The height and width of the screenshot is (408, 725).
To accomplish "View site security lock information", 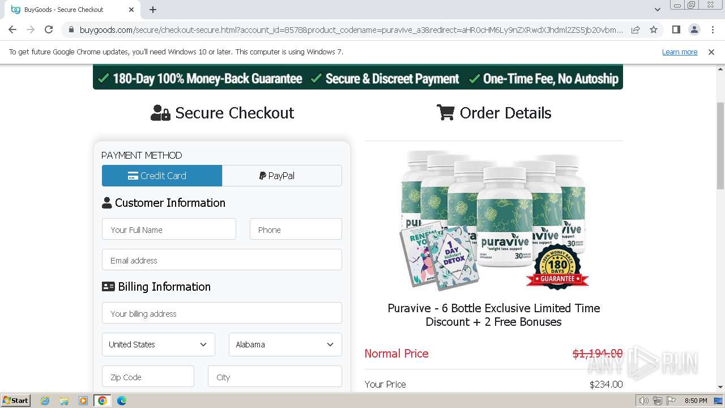I will (71, 29).
